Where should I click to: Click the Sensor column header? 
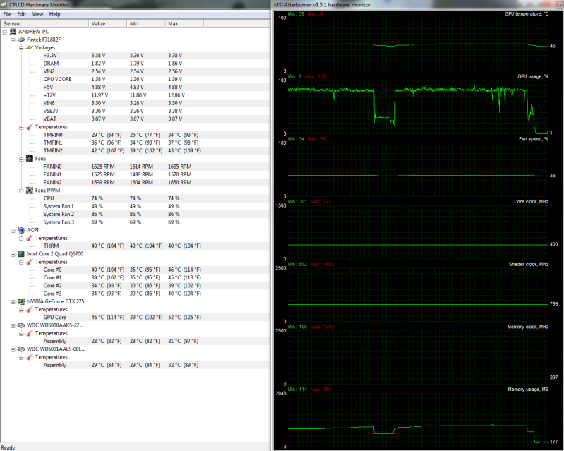coord(44,23)
